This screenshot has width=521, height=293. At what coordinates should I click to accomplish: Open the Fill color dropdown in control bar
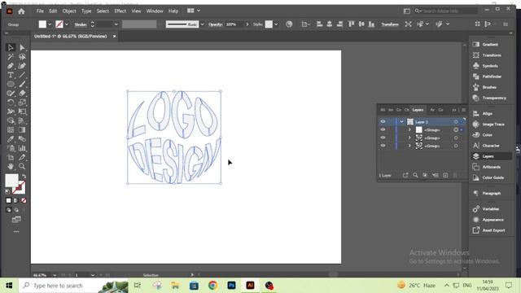[x=50, y=24]
